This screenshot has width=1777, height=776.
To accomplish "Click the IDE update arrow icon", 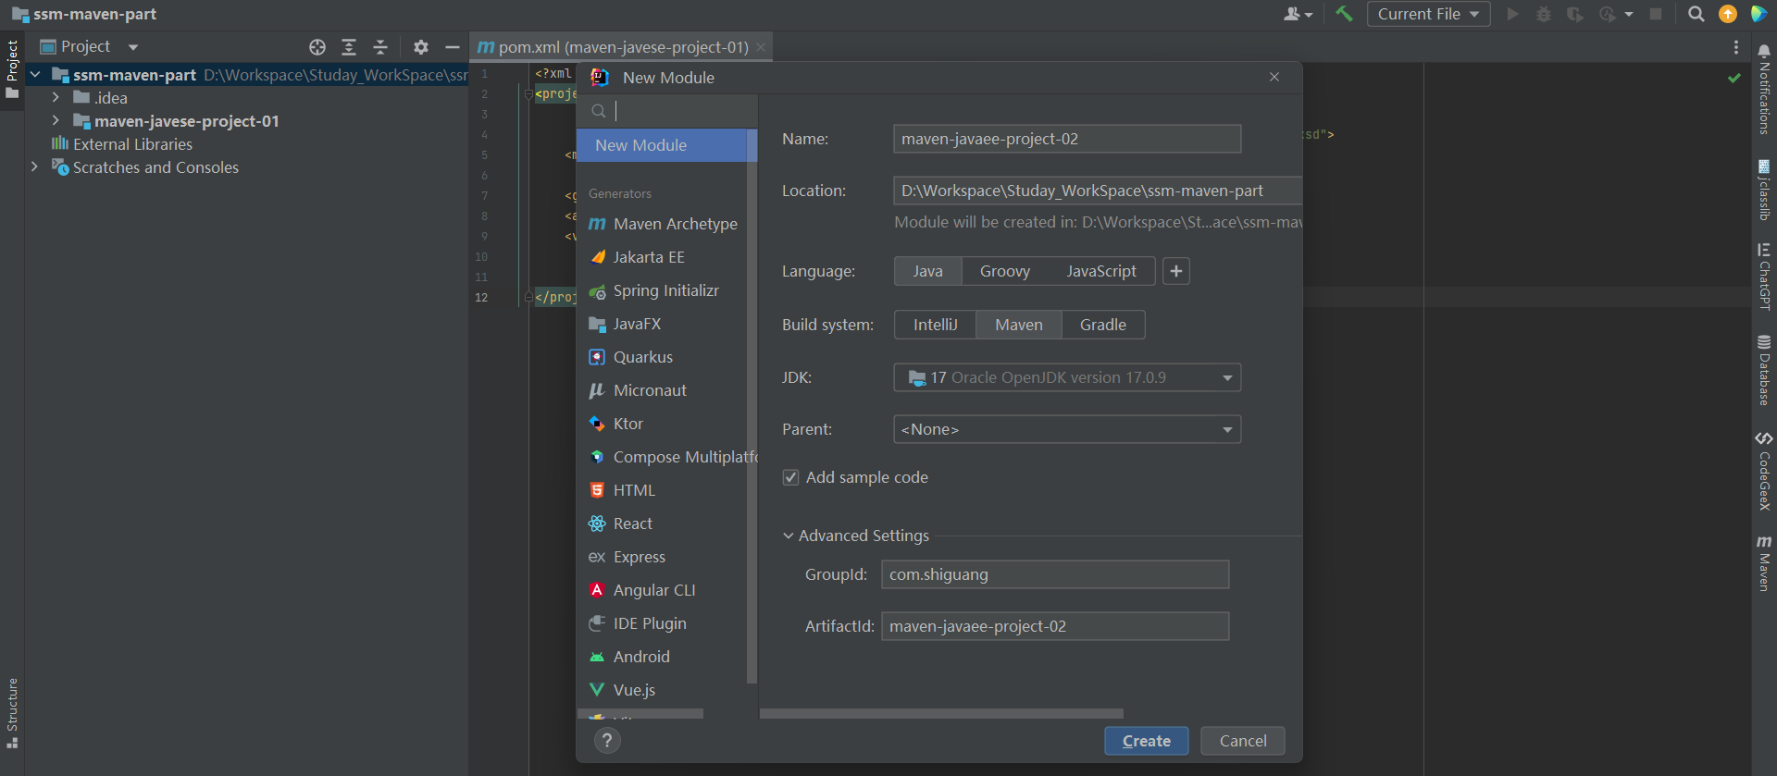I will pyautogui.click(x=1727, y=14).
